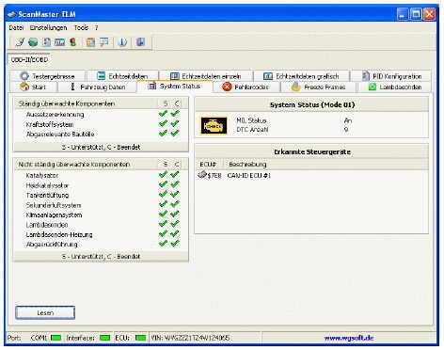The height and width of the screenshot is (350, 444).
Task: Click the Beschreibung column header
Action: click(247, 165)
